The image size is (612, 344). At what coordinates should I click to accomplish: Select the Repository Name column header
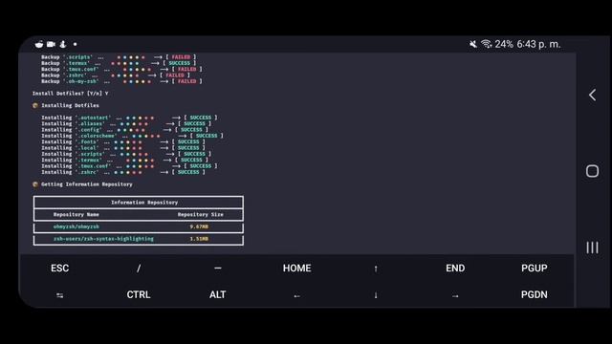click(76, 214)
